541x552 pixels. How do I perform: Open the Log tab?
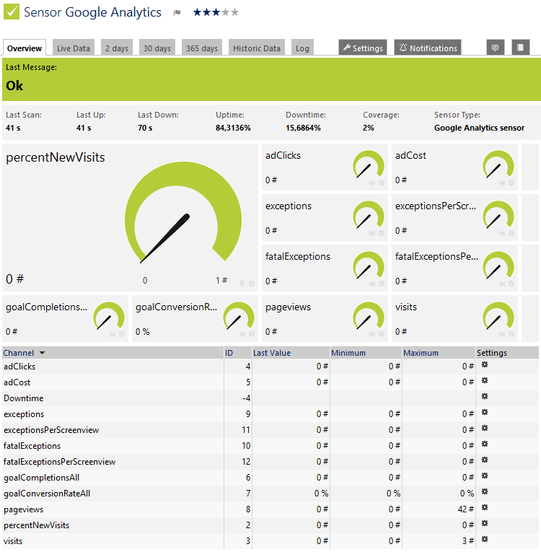coord(302,48)
